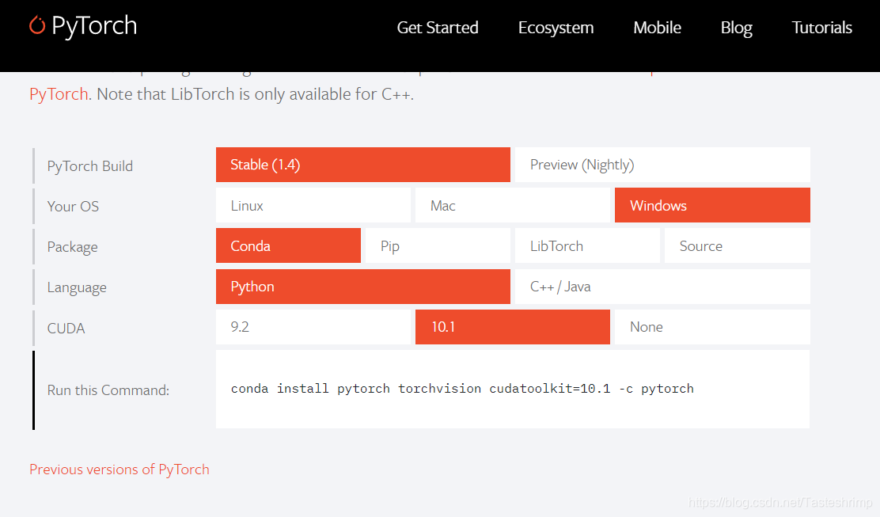
Task: Open the Get Started menu
Action: pyautogui.click(x=437, y=28)
